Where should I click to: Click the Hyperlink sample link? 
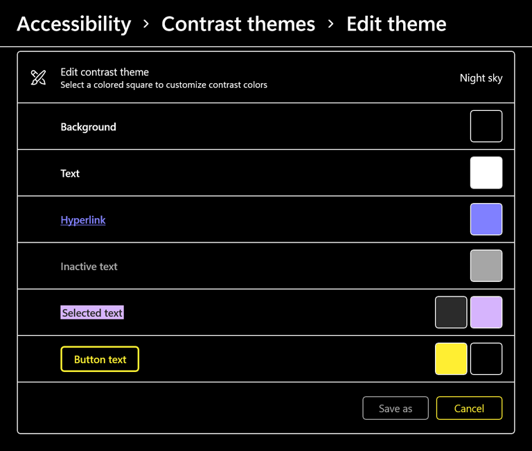click(x=83, y=220)
